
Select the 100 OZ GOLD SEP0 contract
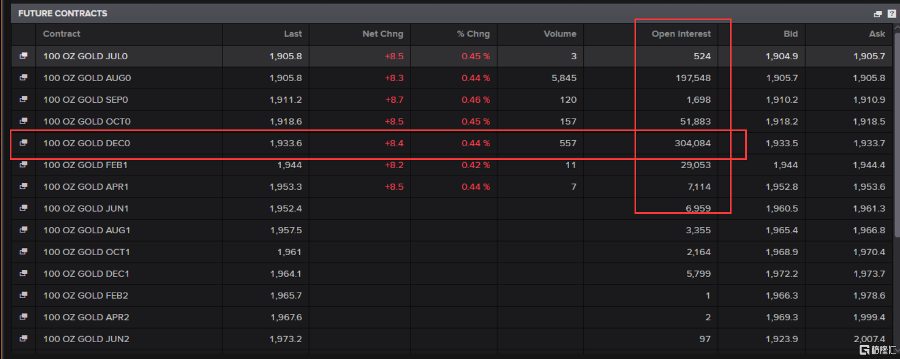click(86, 100)
